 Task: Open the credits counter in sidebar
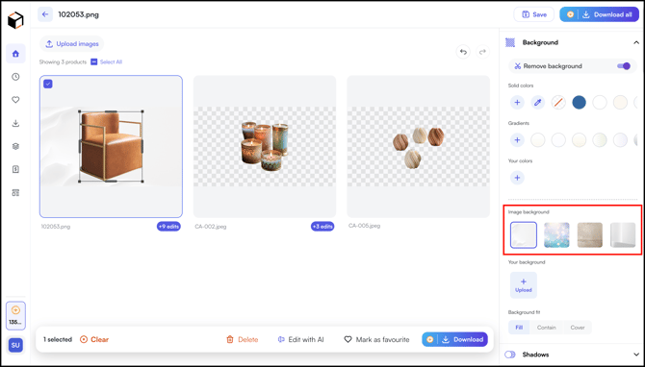pos(15,316)
